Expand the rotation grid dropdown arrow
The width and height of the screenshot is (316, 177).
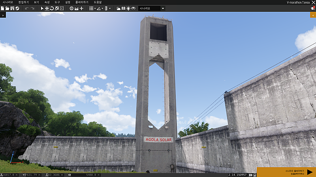coord(102,8)
